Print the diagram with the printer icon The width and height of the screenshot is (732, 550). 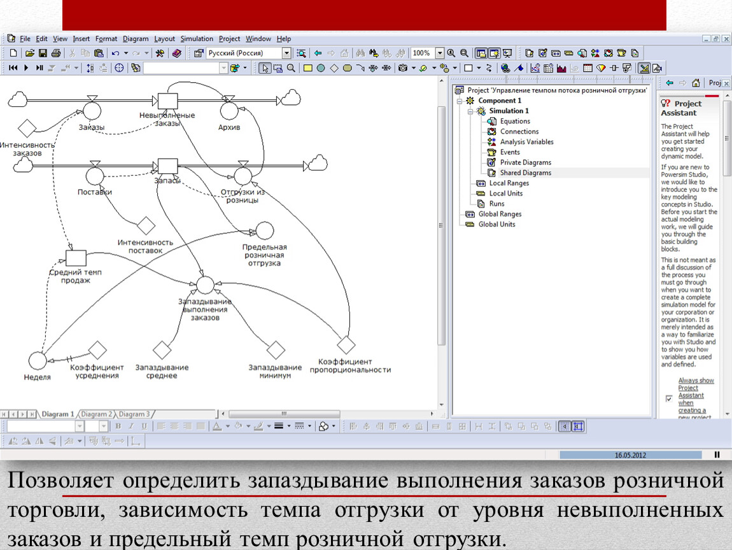(x=56, y=53)
